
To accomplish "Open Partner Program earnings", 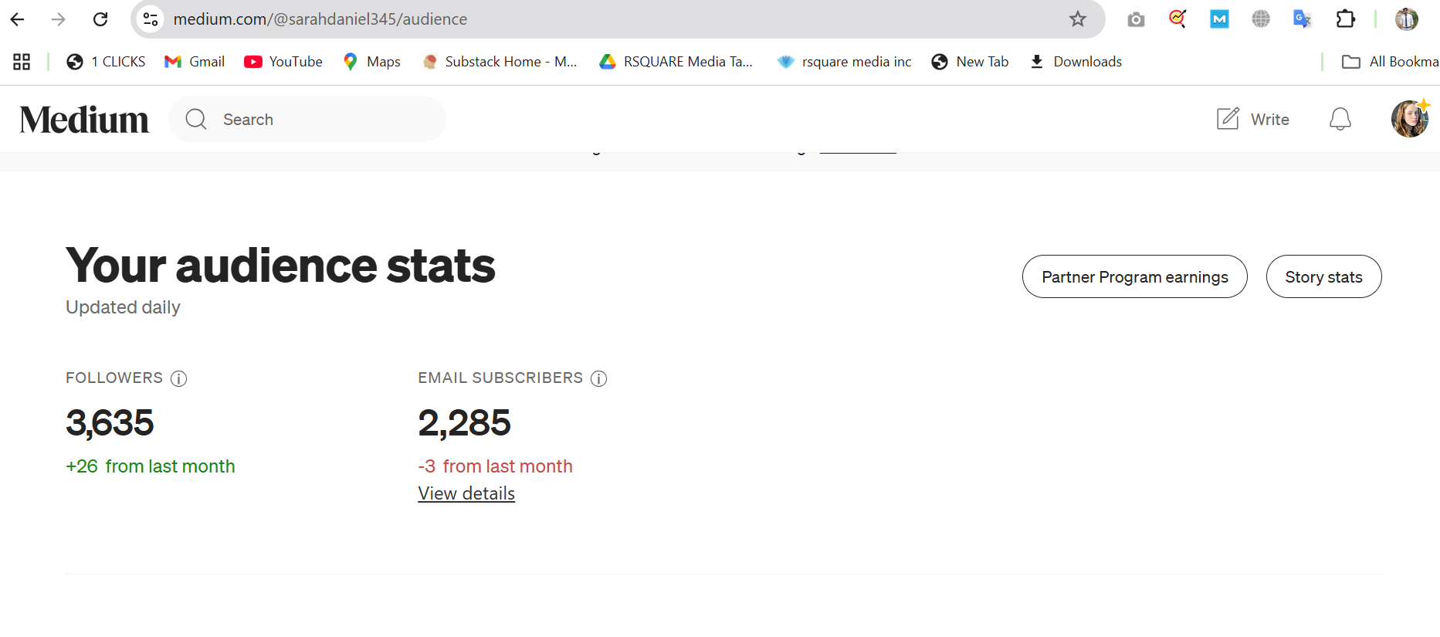I will (x=1134, y=276).
